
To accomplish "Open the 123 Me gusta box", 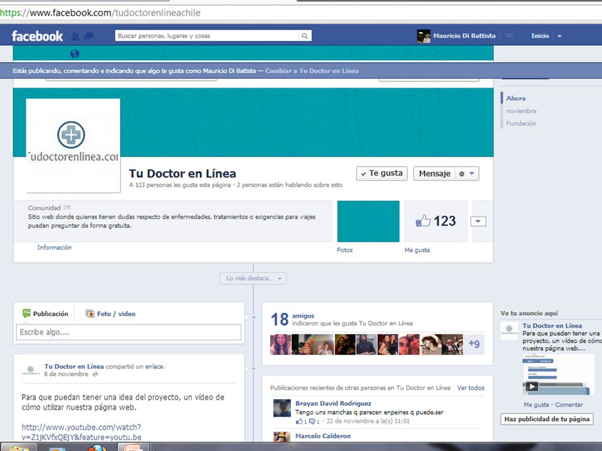I will coord(436,221).
